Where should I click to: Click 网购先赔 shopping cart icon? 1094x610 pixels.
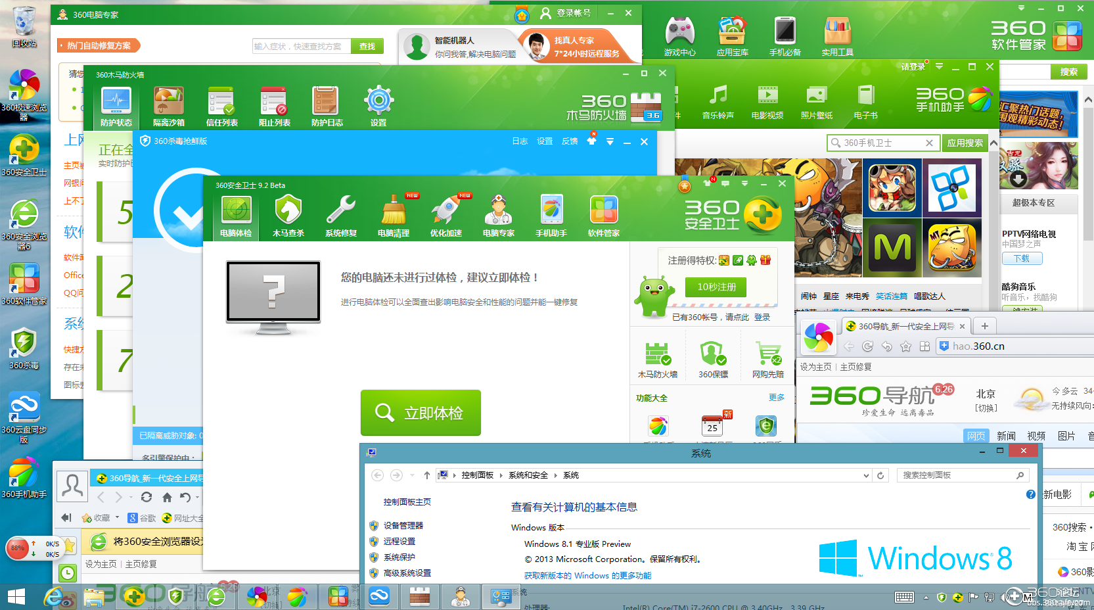(768, 360)
